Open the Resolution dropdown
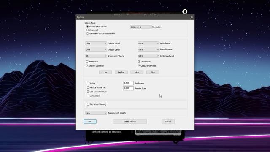 (x=140, y=27)
